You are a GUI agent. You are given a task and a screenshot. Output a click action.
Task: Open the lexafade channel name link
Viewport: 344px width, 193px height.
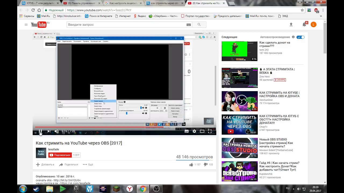(53, 149)
